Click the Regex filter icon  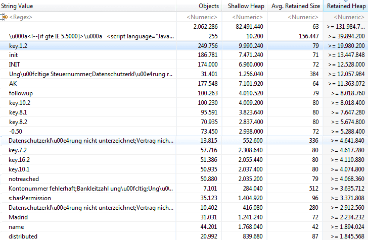4,17
